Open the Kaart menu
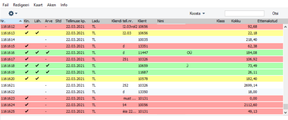 click(x=38, y=5)
